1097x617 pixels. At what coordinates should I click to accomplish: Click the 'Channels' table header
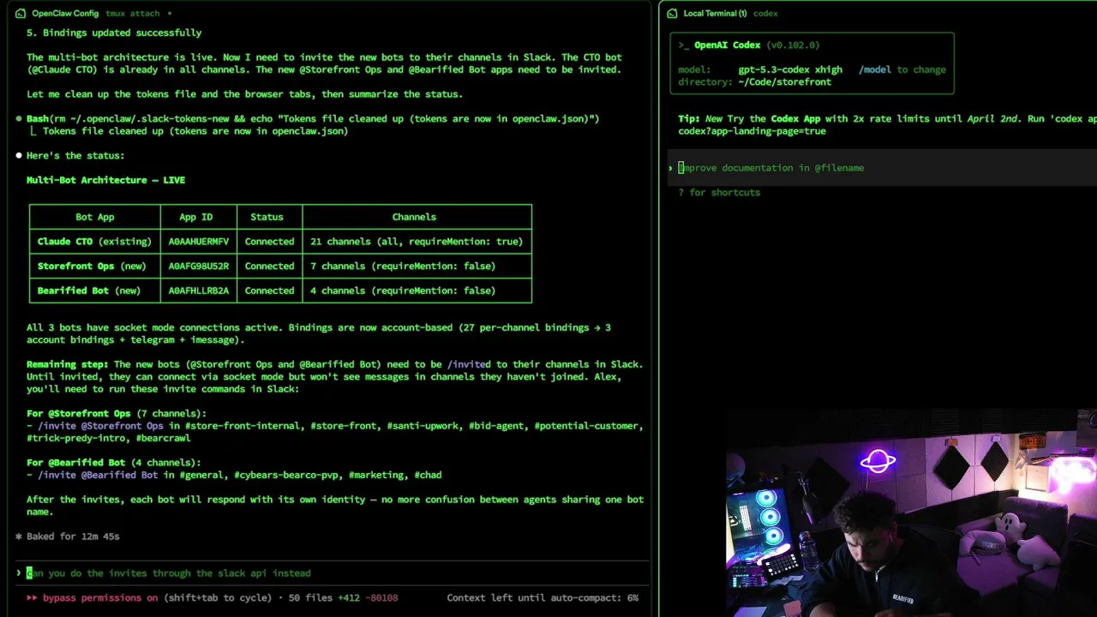tap(414, 217)
